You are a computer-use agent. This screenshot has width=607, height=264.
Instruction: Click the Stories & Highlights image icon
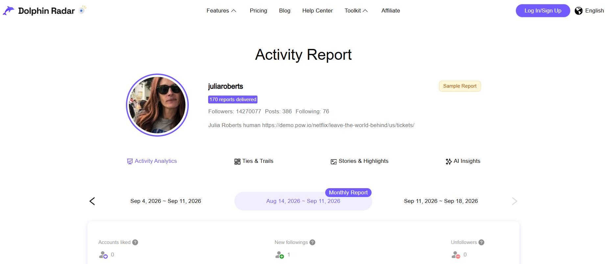pos(334,162)
